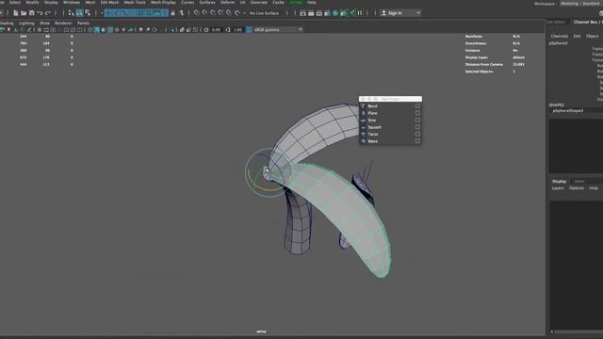
Task: Open the No Live Surface field
Action: pyautogui.click(x=265, y=13)
